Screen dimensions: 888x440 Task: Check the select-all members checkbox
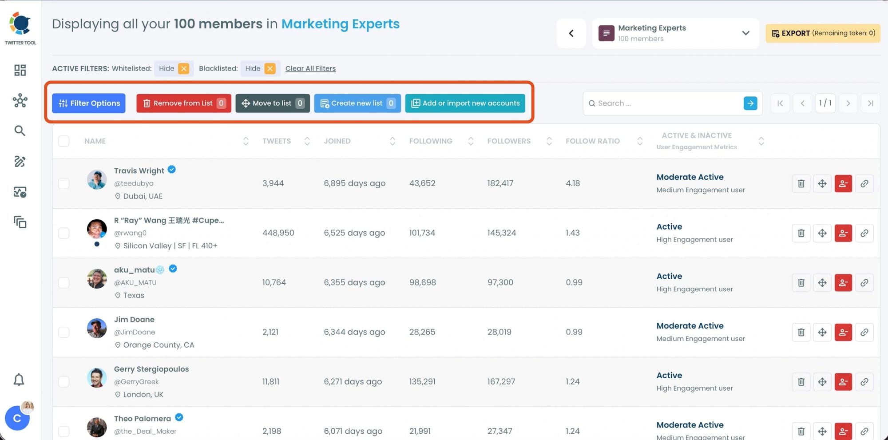click(63, 141)
